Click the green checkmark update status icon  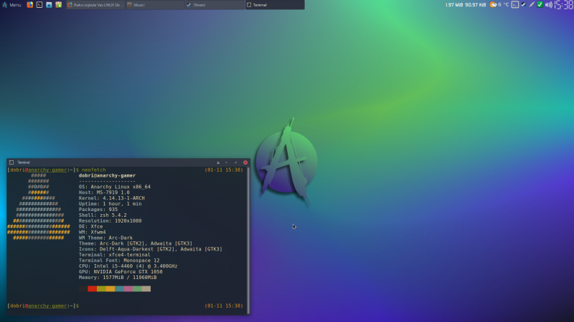click(x=540, y=5)
